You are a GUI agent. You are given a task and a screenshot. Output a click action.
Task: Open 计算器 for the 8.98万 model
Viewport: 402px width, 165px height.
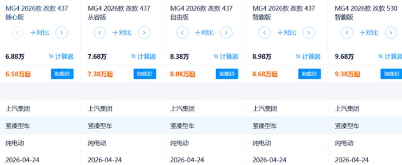[x=309, y=56]
